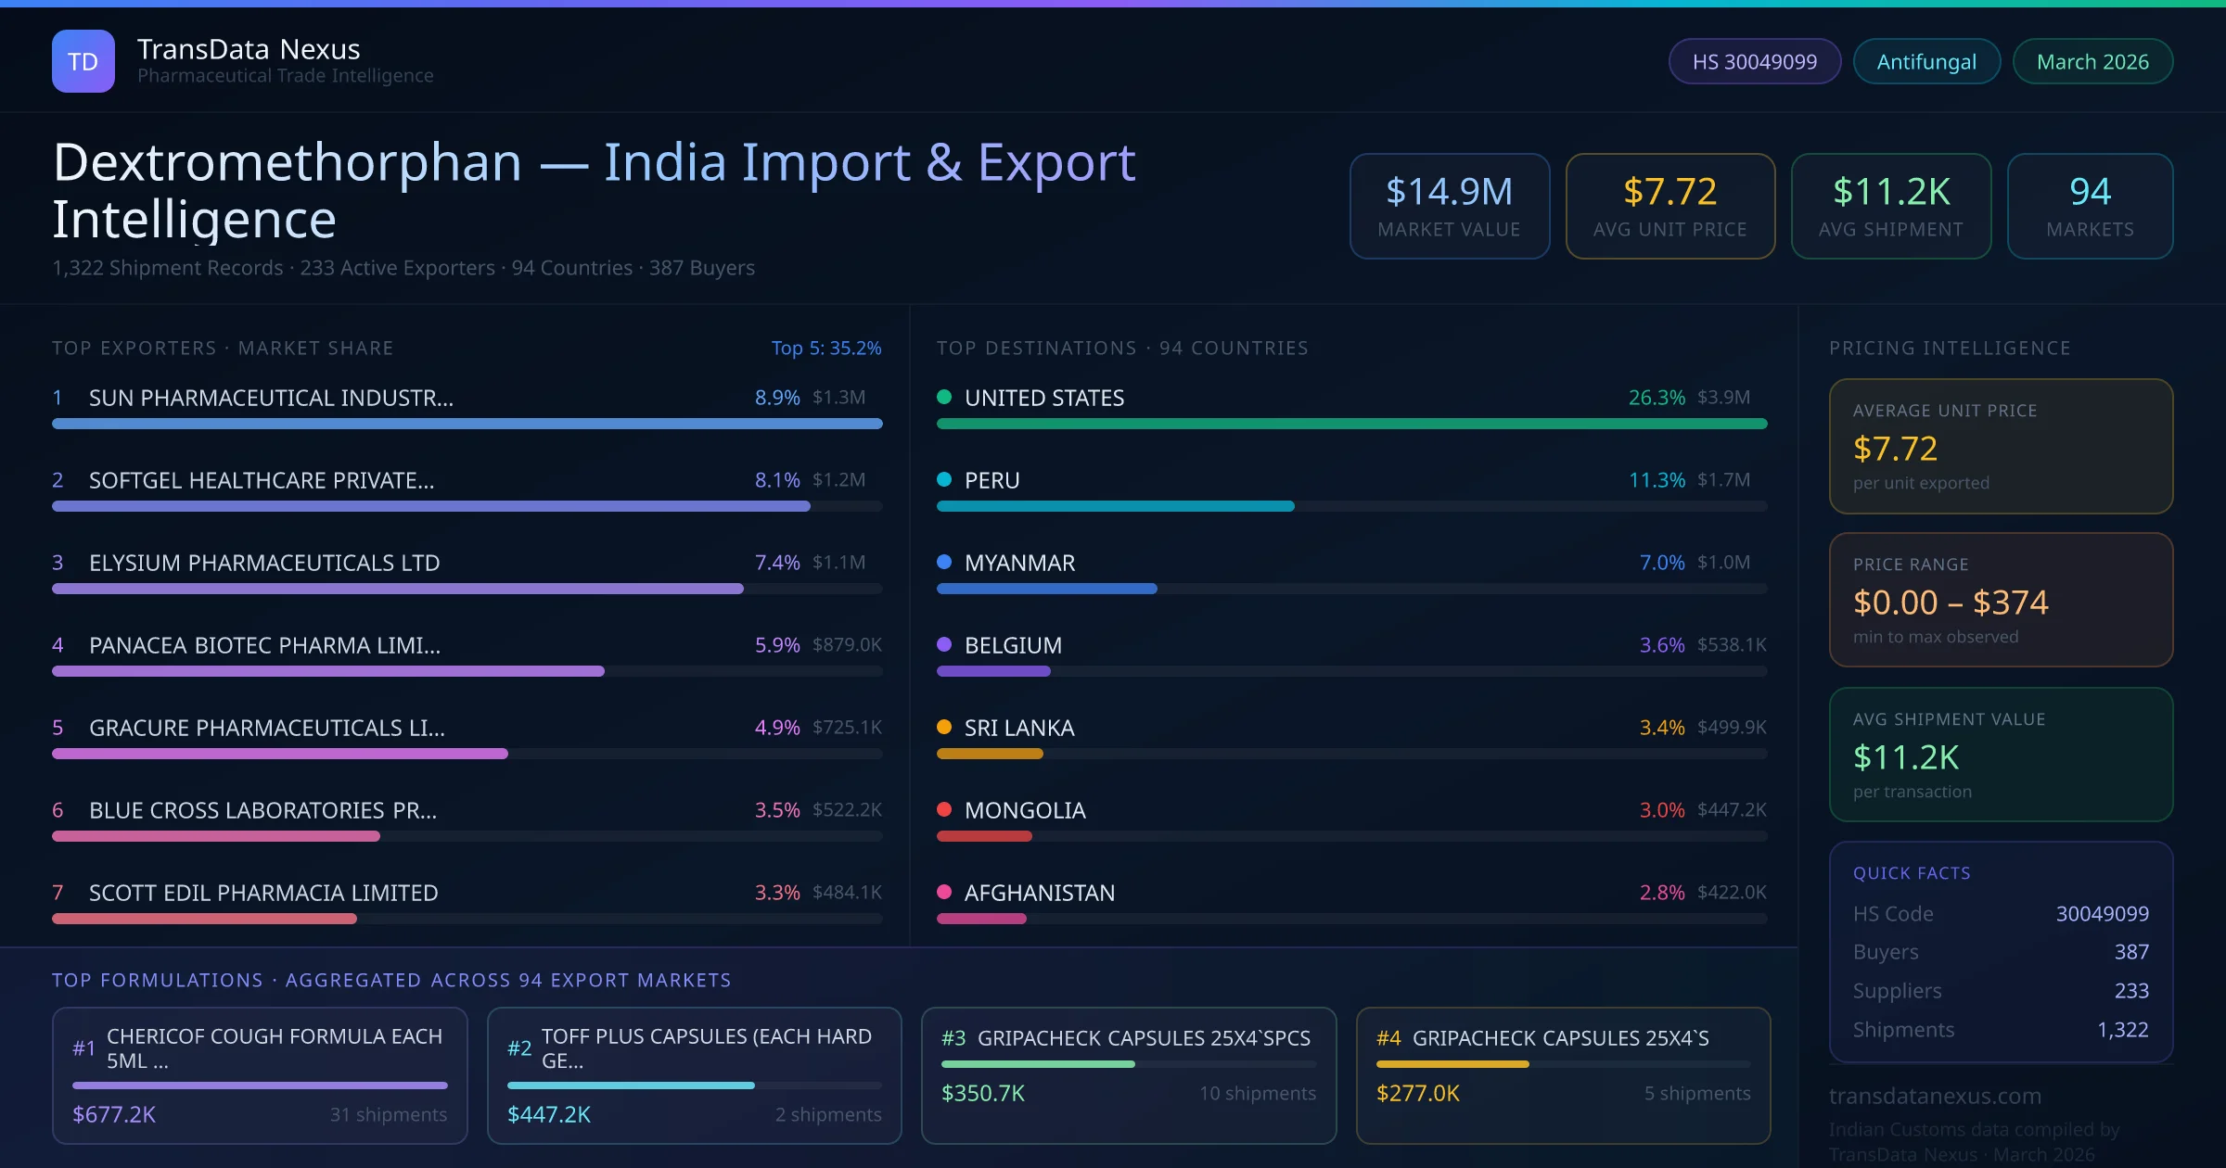
Task: Open the $14.9M Market Value card
Action: click(x=1449, y=206)
